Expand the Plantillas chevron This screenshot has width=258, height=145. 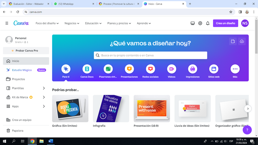pyautogui.click(x=44, y=88)
